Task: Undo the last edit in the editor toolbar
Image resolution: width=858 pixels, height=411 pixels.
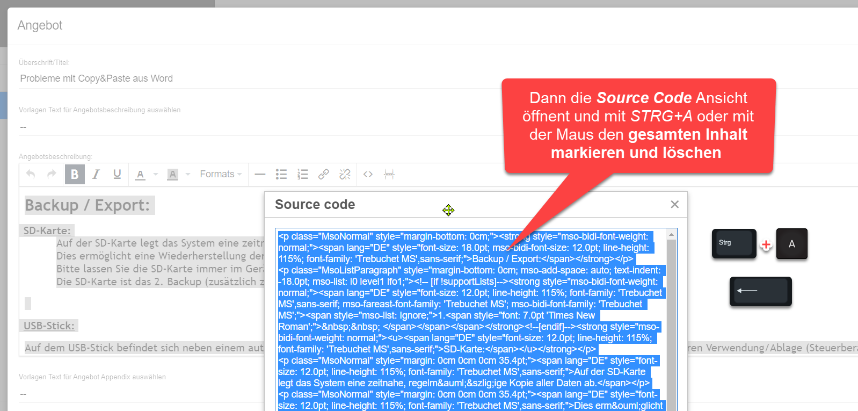Action: (31, 174)
